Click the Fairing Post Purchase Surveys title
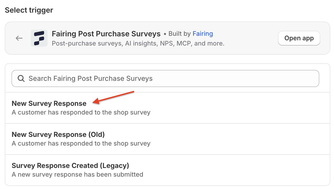Viewport: 334px width, 189px height. 106,34
